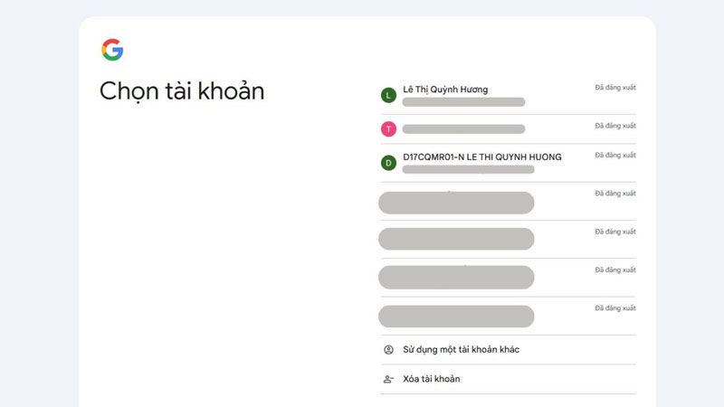Click "Đã đăng xuất" on the pink T account row
Viewport: 724px width, 407px height.
tap(615, 126)
